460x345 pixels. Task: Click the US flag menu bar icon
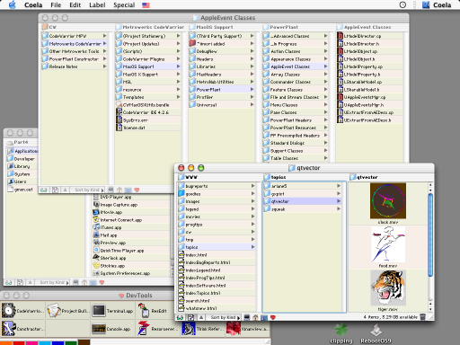click(146, 5)
